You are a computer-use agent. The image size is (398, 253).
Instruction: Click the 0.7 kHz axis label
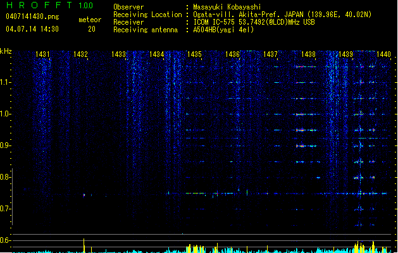(5, 209)
